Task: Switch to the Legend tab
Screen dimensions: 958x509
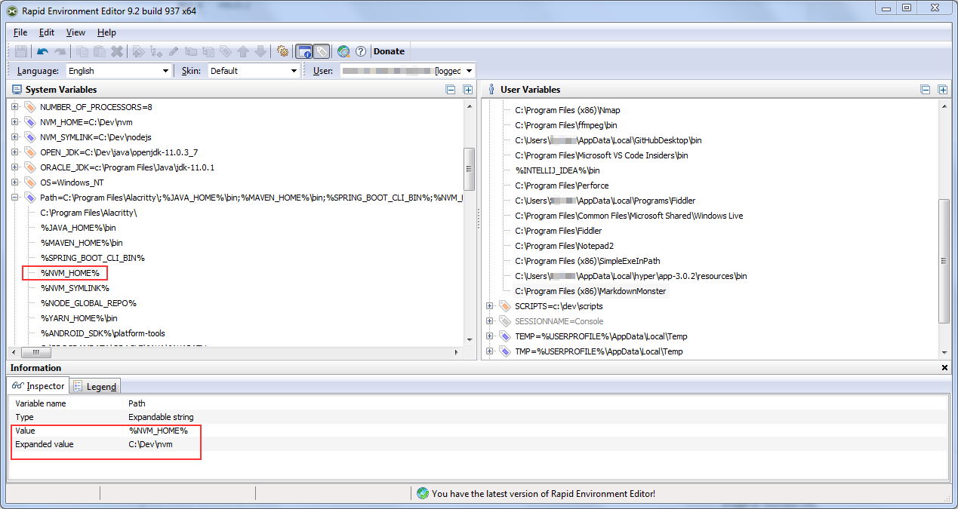Action: pyautogui.click(x=96, y=386)
